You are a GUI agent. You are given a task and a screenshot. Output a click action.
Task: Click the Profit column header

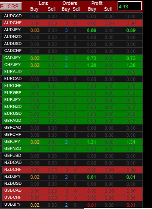coord(97,3)
